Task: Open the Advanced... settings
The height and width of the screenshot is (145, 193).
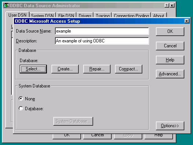Action: click(x=170, y=74)
